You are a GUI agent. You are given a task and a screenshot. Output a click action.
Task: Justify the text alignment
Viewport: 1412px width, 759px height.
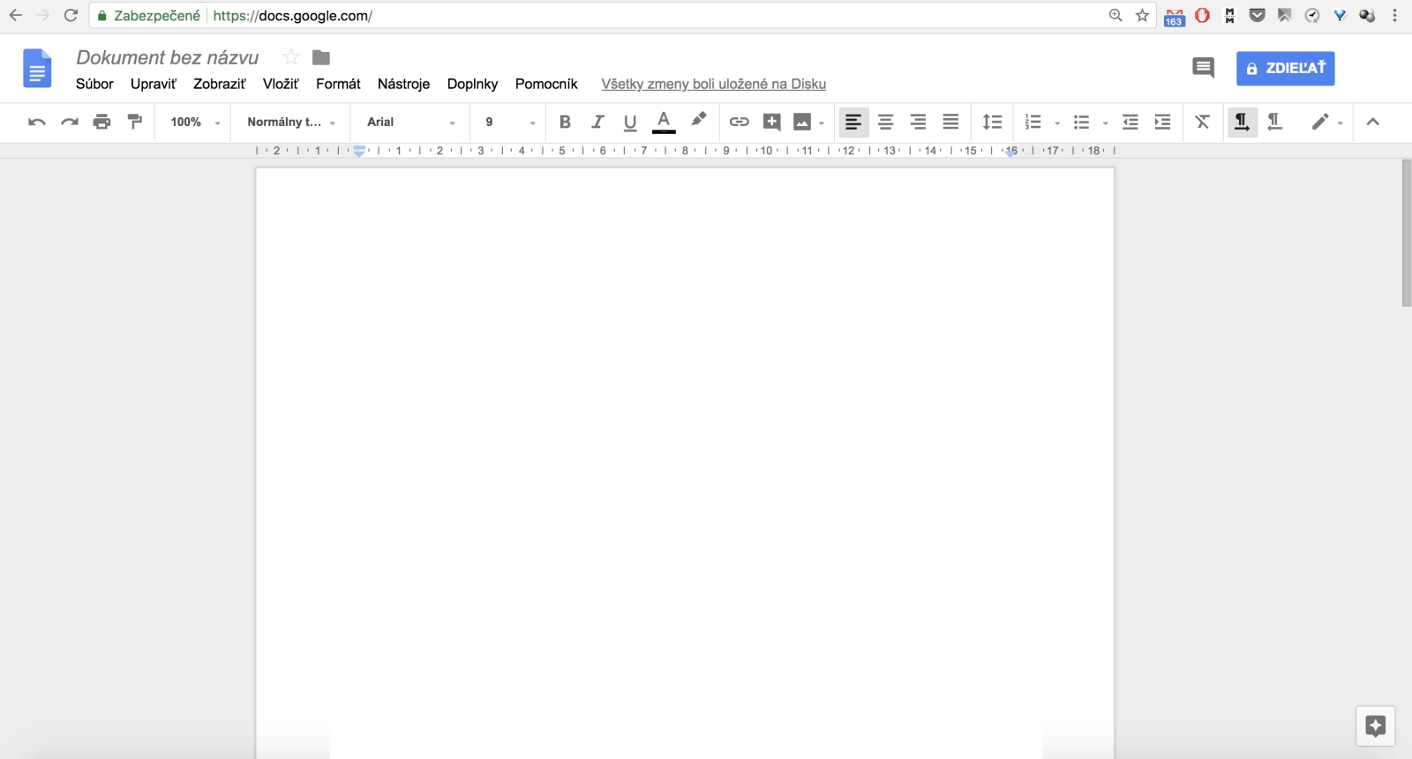pos(950,123)
